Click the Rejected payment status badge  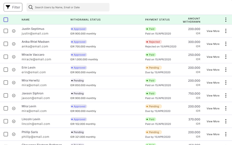click(153, 42)
